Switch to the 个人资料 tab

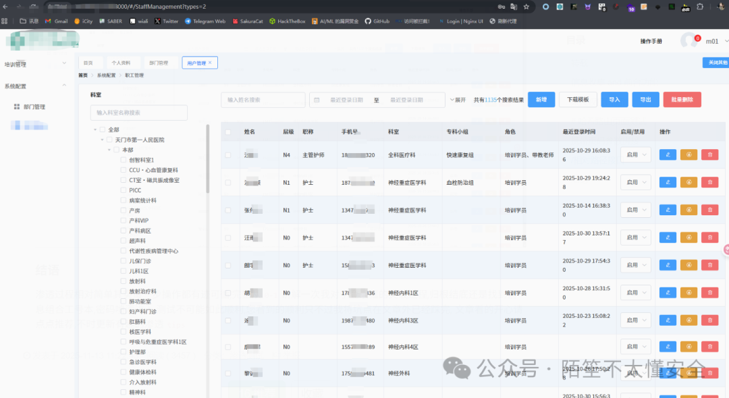point(122,62)
